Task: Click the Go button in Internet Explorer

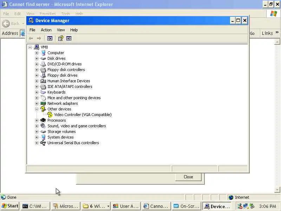Action: click(x=252, y=33)
